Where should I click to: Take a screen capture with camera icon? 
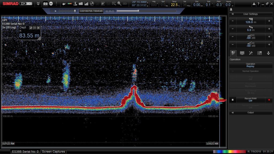45,4
